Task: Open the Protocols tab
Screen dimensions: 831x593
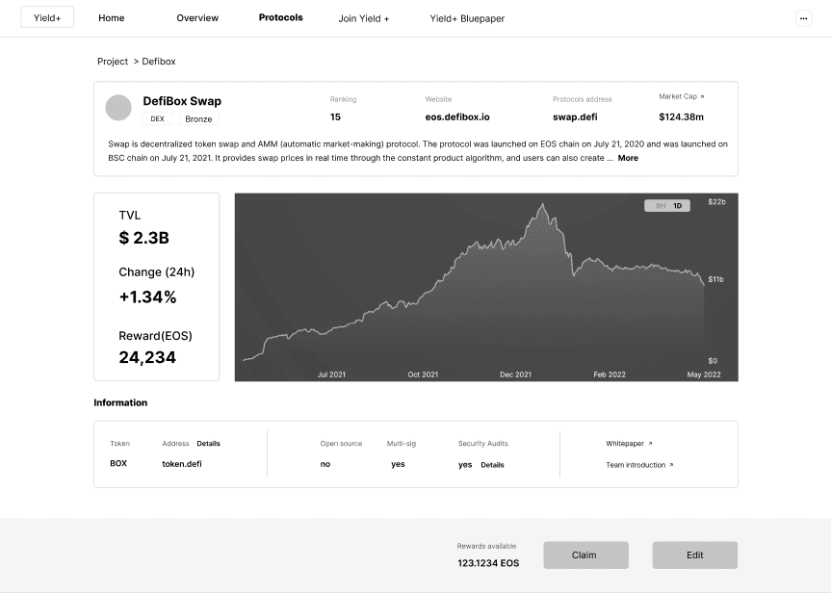Action: 281,17
